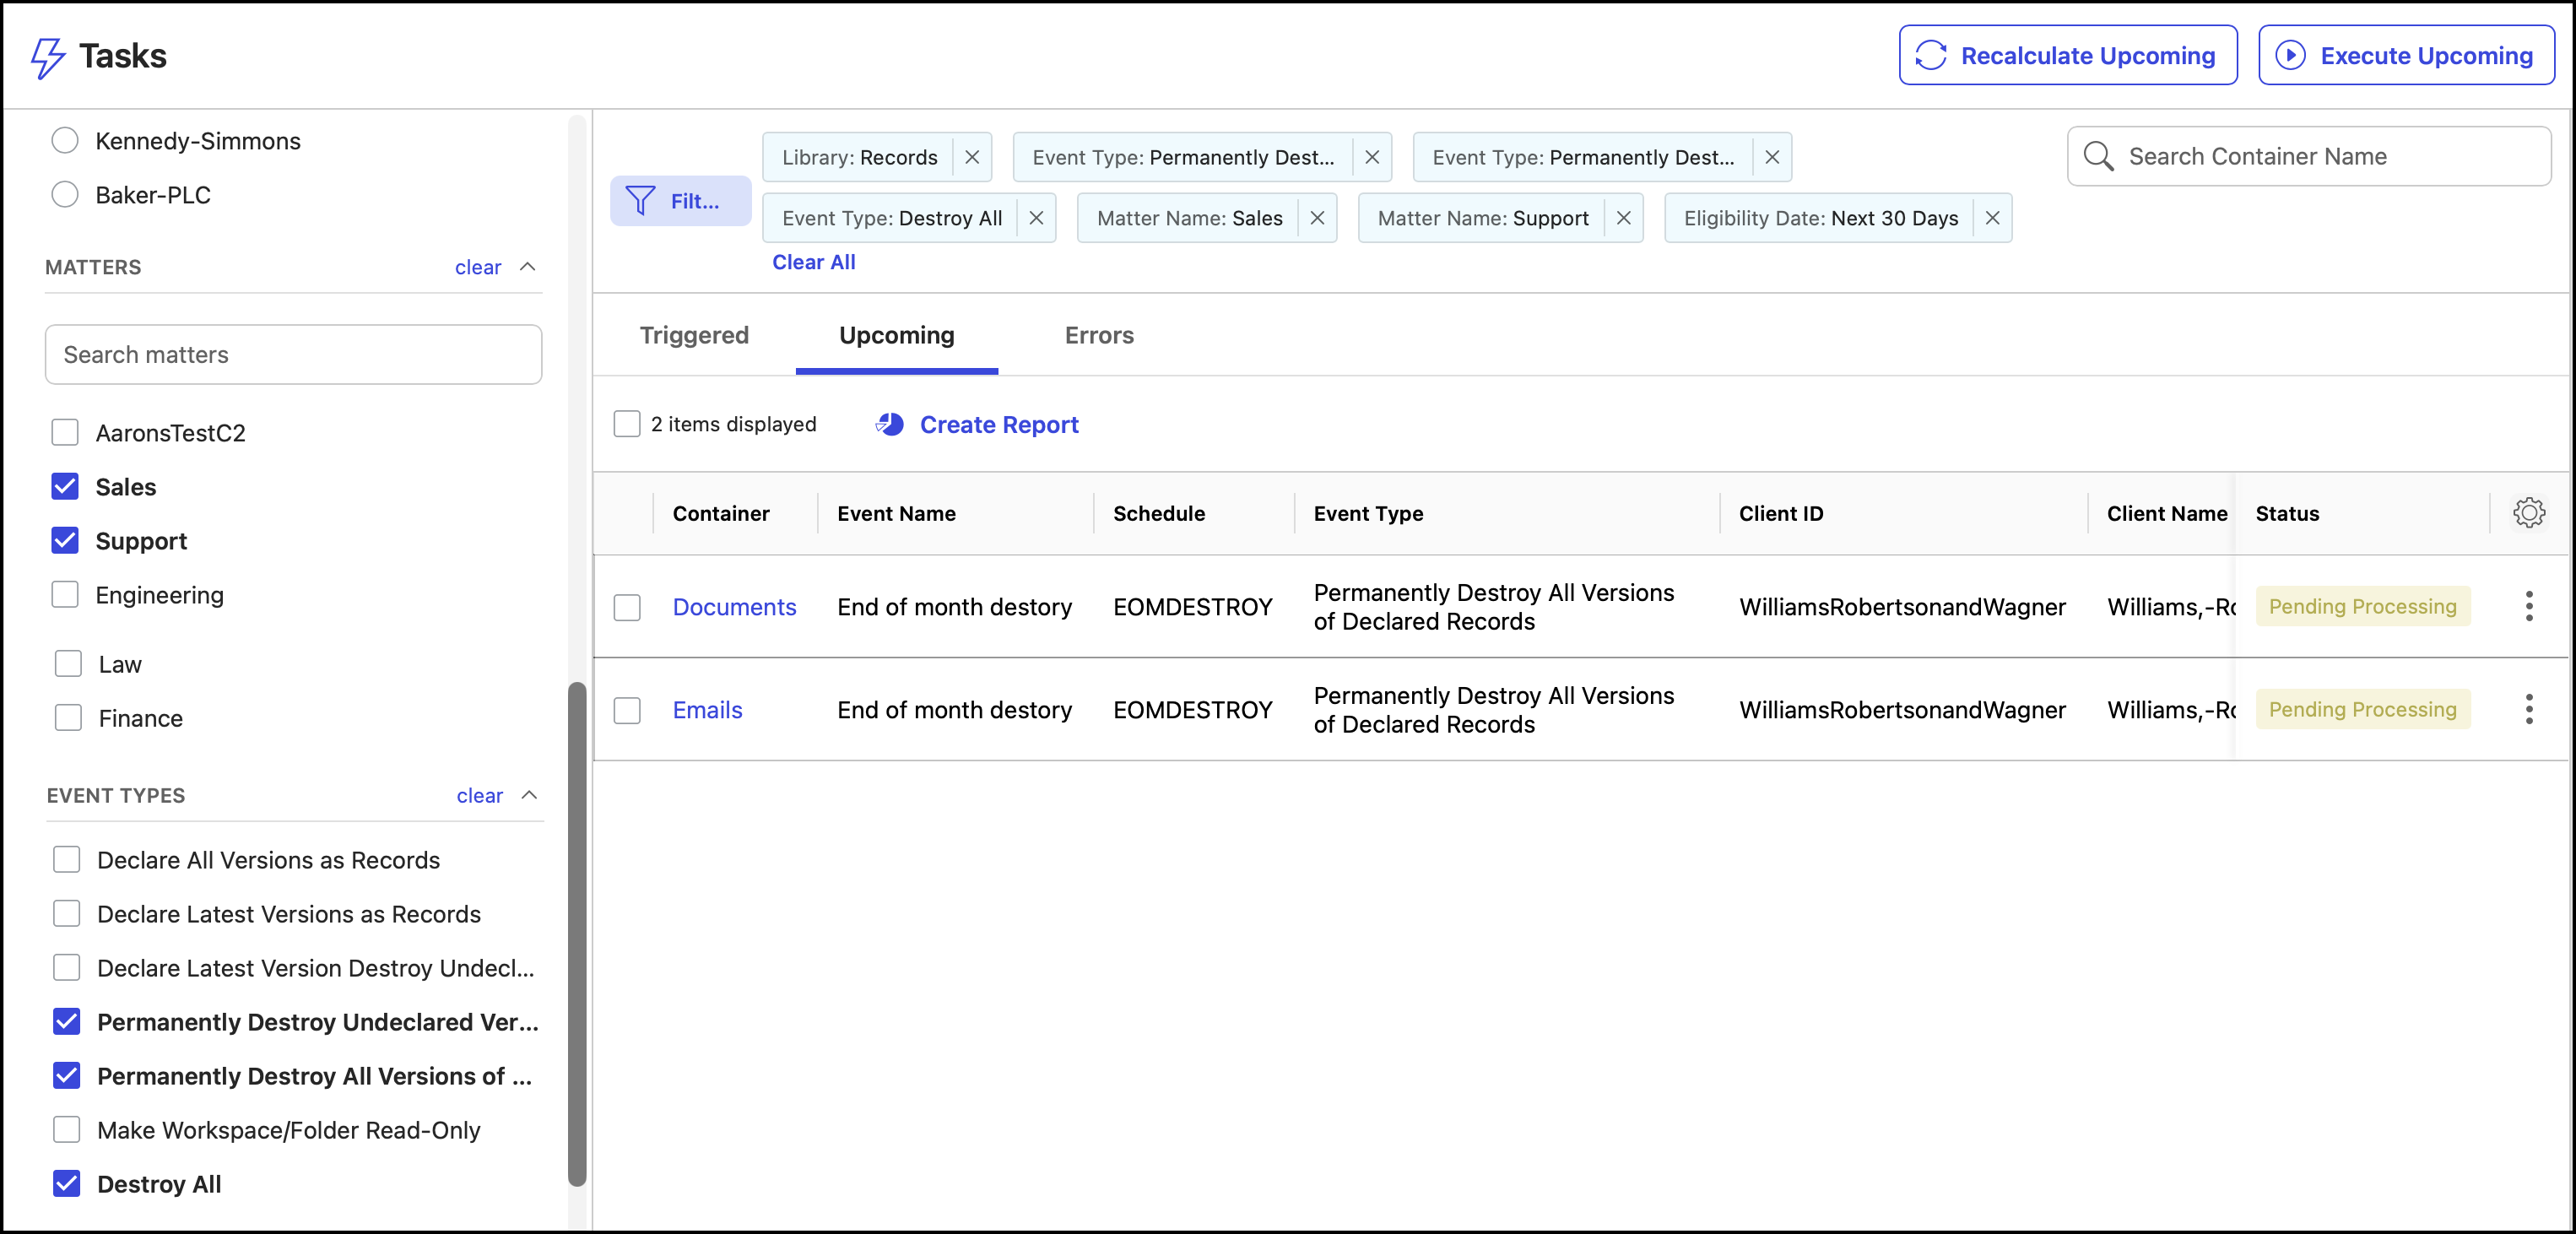Click the Tasks lightning bolt icon

47,57
